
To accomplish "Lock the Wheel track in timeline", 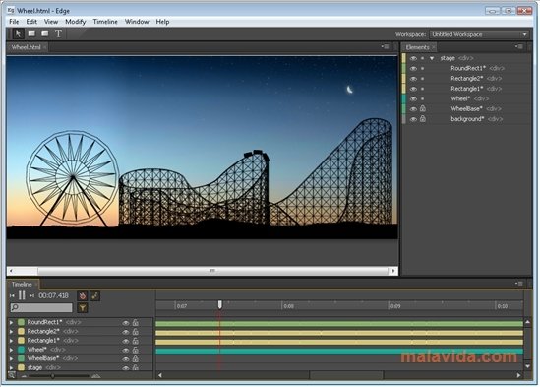I will (x=136, y=350).
